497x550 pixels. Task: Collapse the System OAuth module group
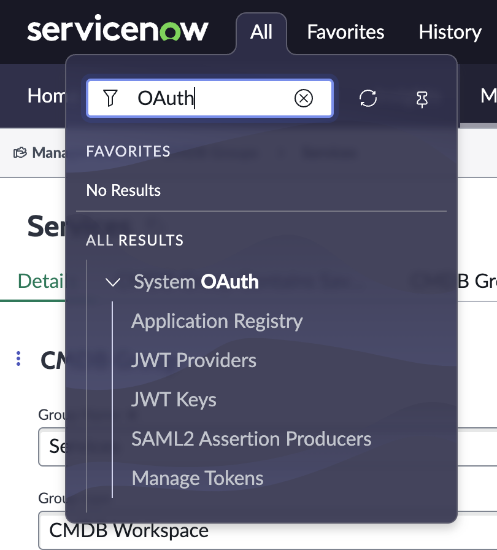tap(113, 282)
